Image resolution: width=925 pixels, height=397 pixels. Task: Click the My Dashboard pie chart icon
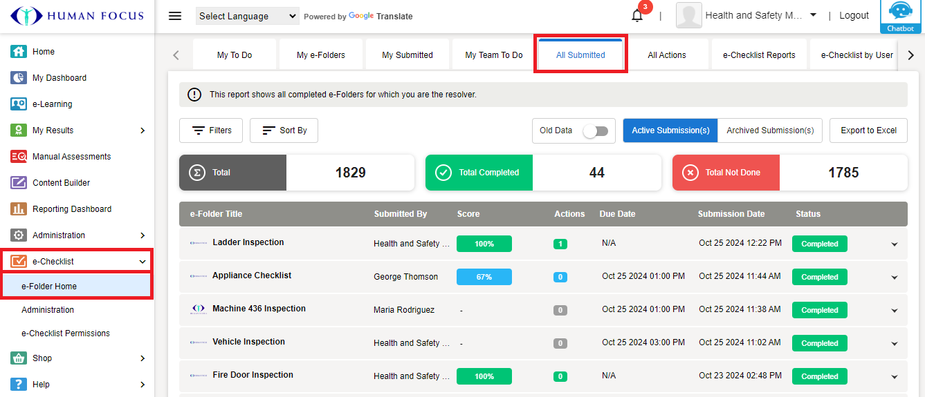pos(19,78)
